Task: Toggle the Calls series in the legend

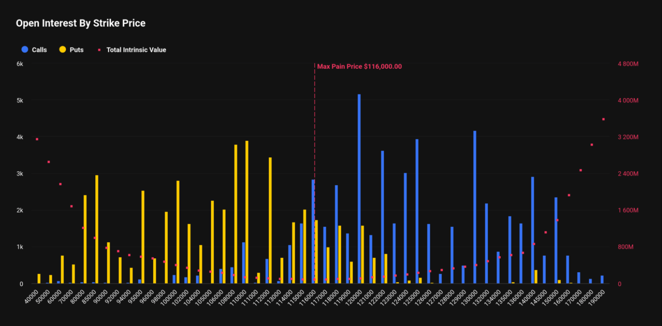Action: (x=34, y=50)
